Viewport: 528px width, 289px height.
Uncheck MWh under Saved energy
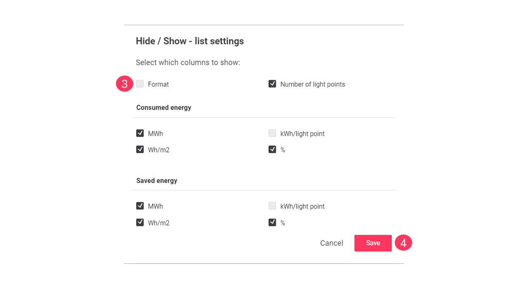tap(140, 206)
